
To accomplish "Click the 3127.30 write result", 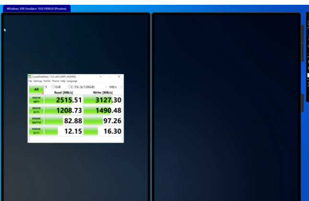I will point(103,100).
